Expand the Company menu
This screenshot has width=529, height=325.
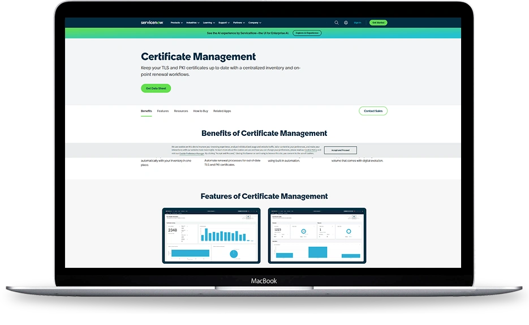tap(255, 23)
